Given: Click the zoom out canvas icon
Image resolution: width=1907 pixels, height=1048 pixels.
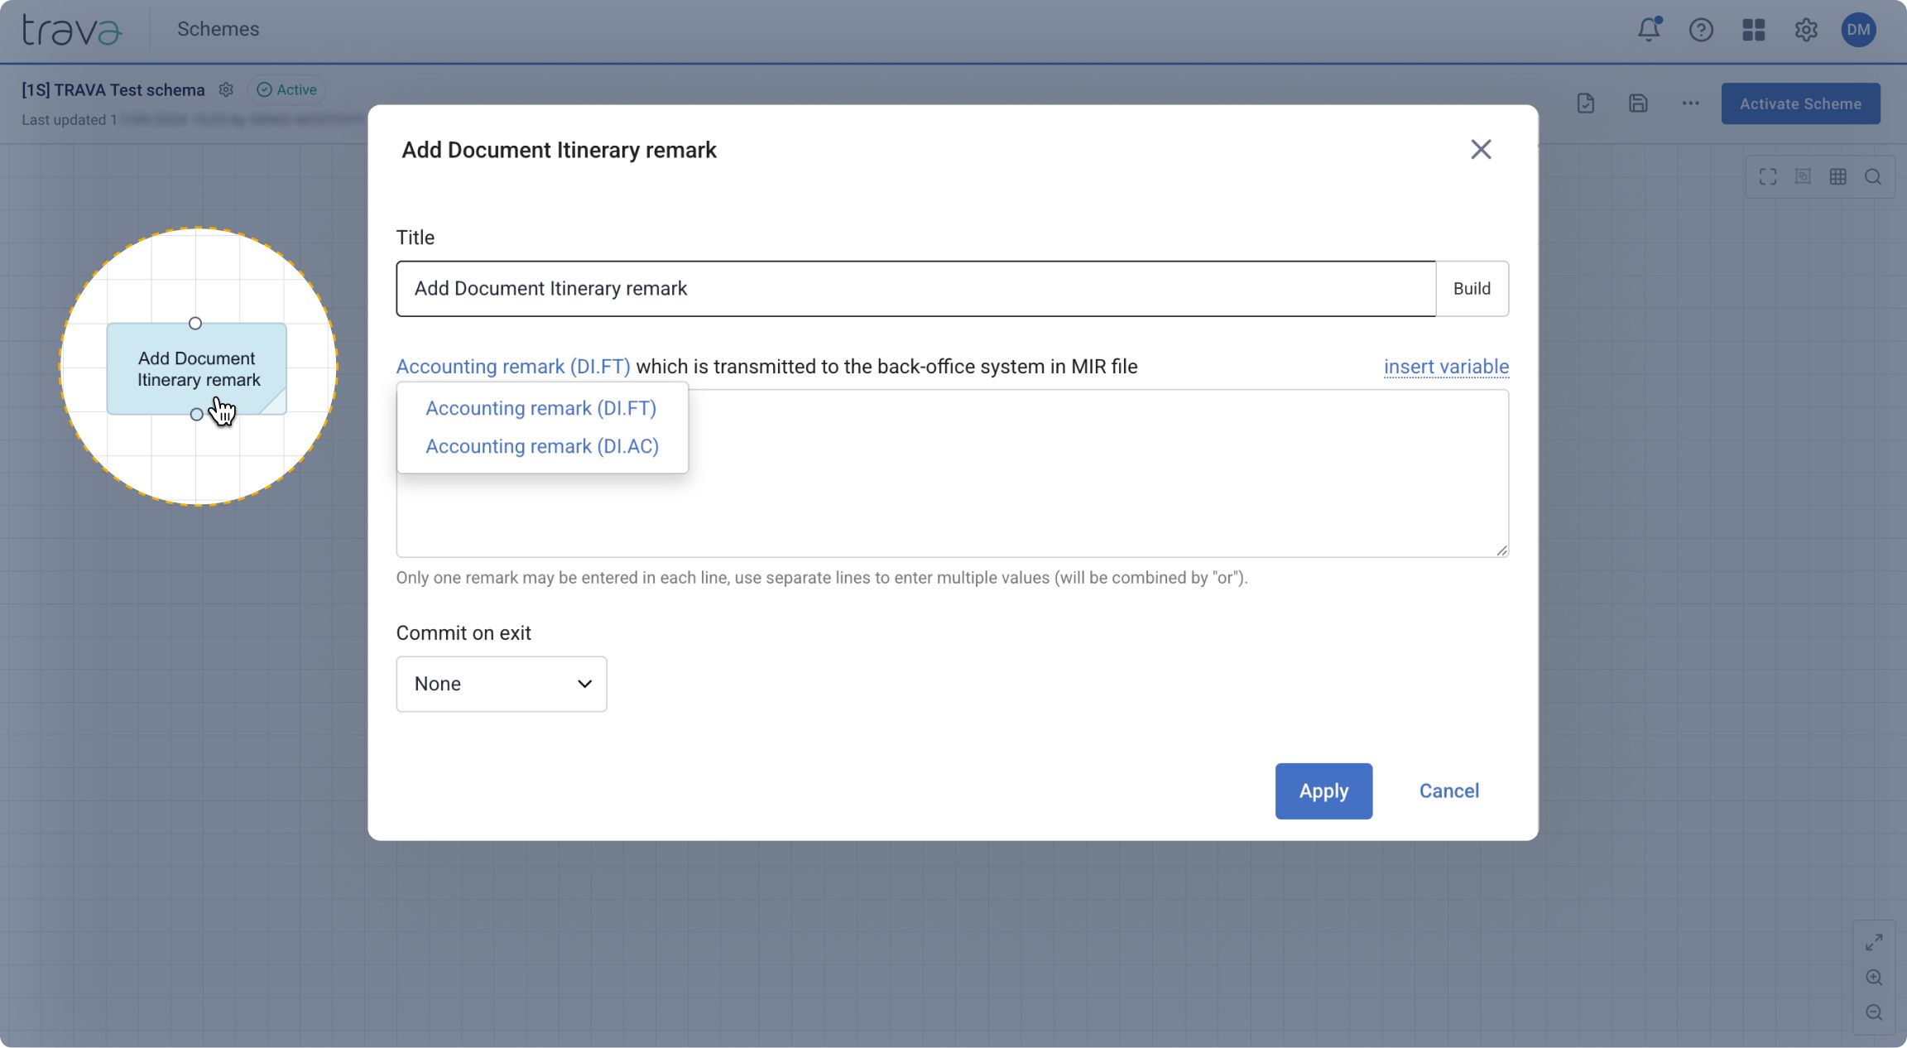Looking at the screenshot, I should [1874, 1012].
